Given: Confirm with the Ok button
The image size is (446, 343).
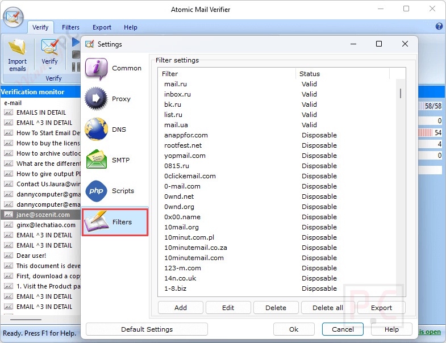Looking at the screenshot, I should [x=294, y=329].
